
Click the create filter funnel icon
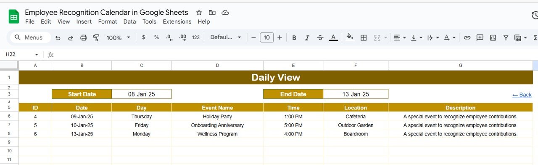click(x=506, y=37)
